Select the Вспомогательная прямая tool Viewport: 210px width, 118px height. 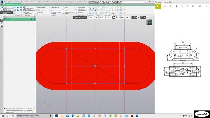click(55, 13)
